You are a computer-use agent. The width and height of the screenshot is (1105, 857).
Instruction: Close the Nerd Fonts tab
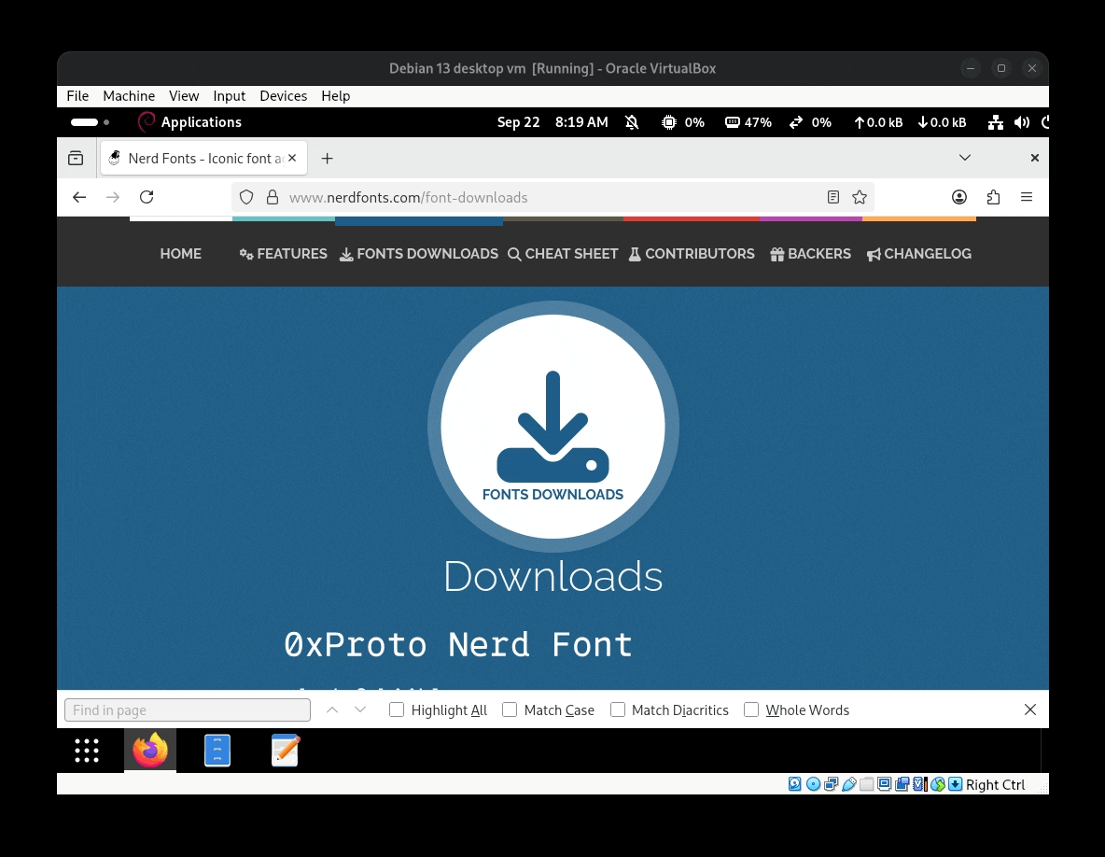(x=292, y=159)
